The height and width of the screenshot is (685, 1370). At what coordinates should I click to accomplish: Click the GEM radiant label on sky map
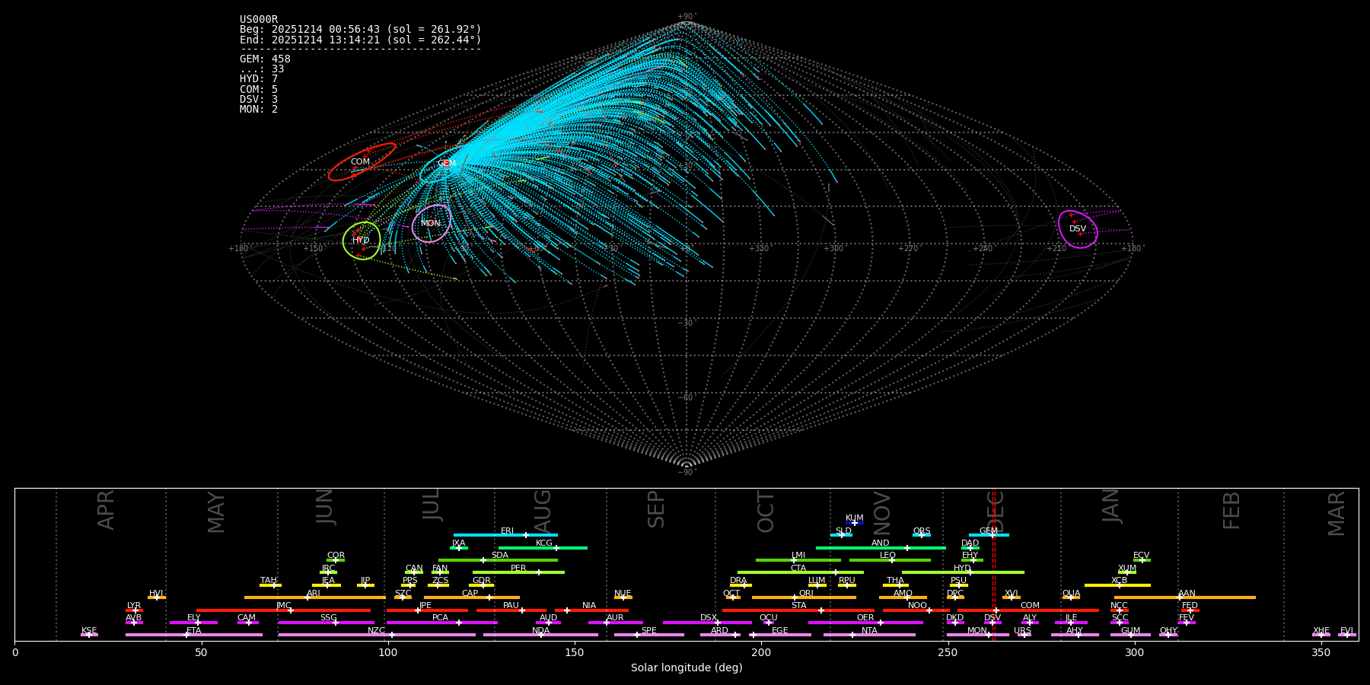tap(447, 164)
